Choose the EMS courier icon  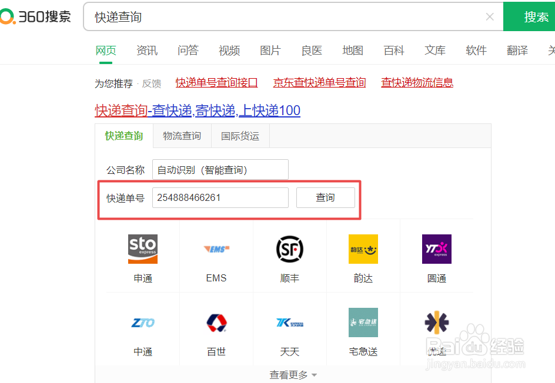216,249
